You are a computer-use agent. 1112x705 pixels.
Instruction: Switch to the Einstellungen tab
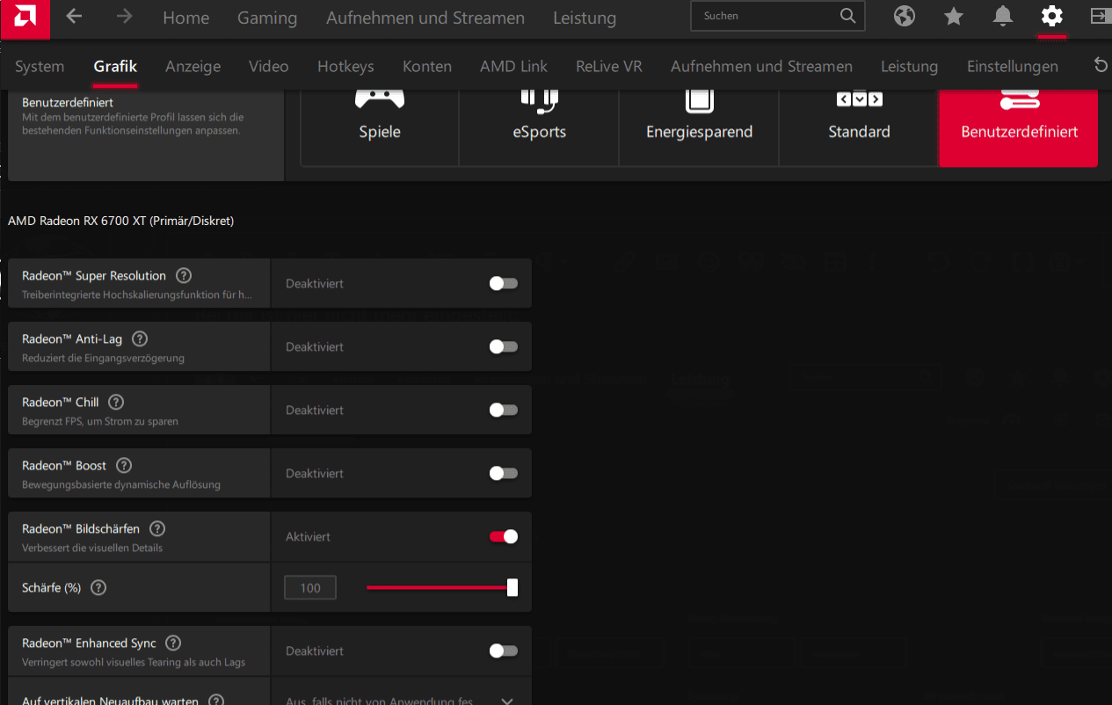point(1013,66)
